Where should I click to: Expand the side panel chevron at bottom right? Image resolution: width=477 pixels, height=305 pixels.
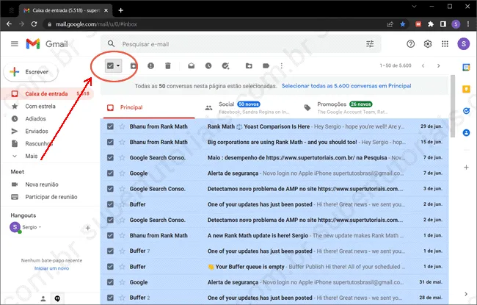466,294
